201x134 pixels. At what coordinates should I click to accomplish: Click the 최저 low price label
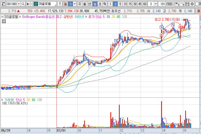pyautogui.click(x=18, y=88)
